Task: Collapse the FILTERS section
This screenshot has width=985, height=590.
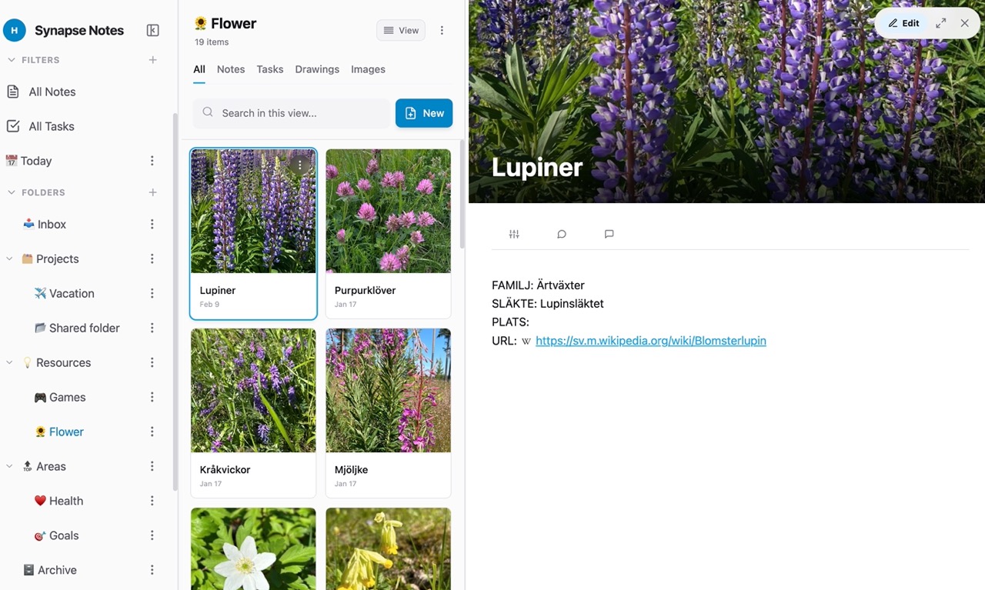Action: [11, 60]
